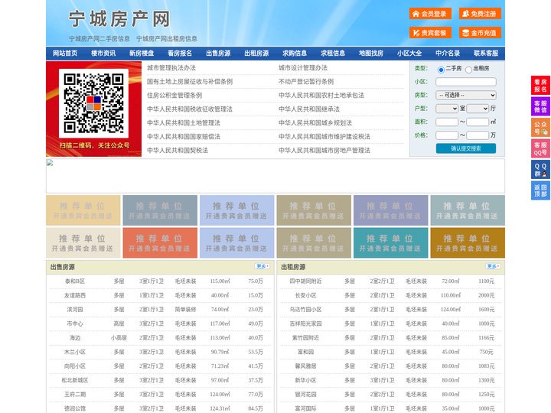This screenshot has width=551, height=413.
Task: Open the 小区大全 navigation item
Action: [x=409, y=54]
